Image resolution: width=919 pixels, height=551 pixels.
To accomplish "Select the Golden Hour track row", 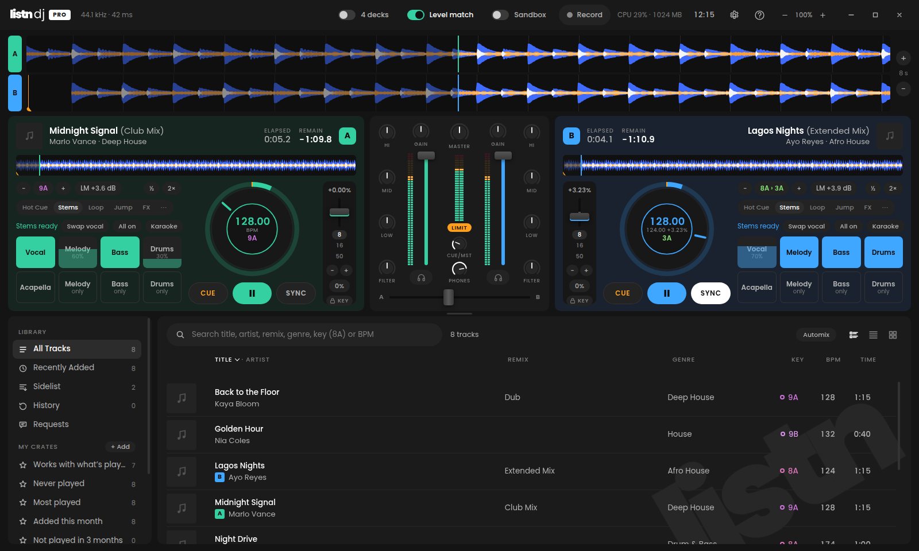I will (x=531, y=434).
